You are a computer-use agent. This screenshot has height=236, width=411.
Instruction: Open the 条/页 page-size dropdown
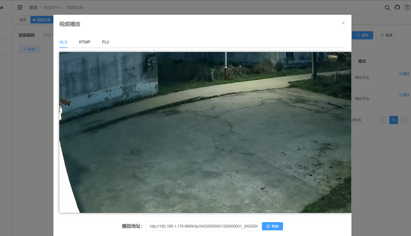pyautogui.click(x=360, y=120)
